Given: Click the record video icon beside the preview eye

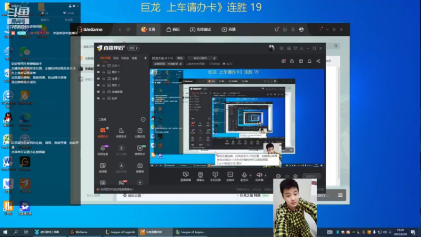Looking at the screenshot, I should [x=278, y=176].
